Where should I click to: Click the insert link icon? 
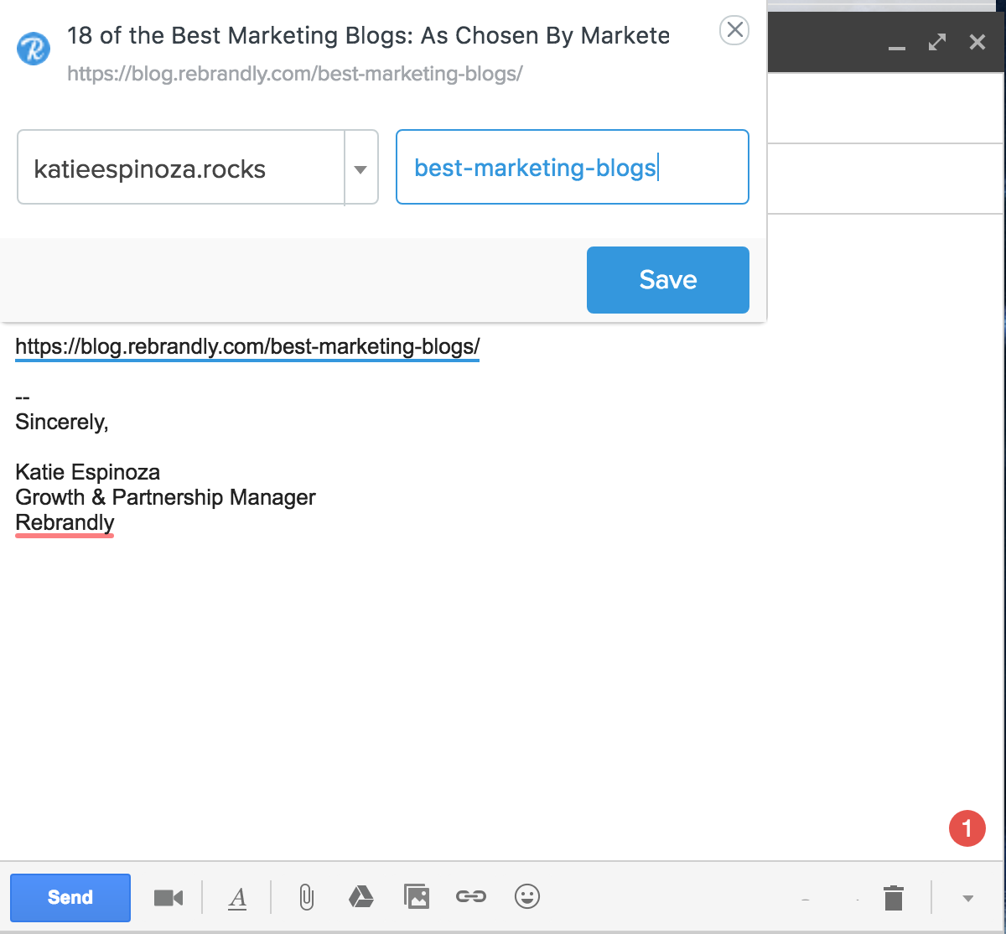(x=471, y=897)
